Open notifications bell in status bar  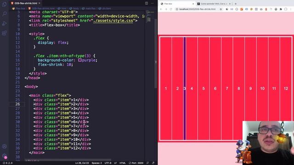pyautogui.click(x=153, y=163)
